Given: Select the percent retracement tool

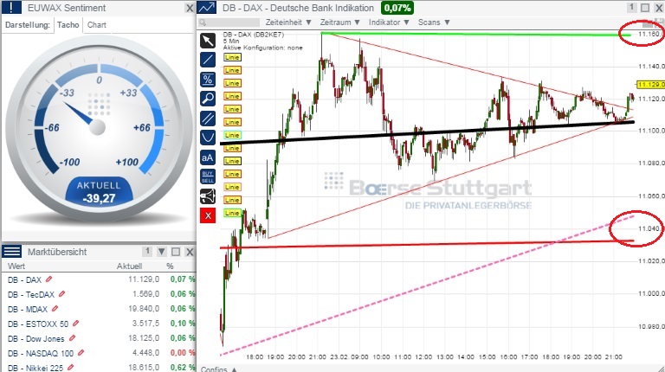Looking at the screenshot, I should [x=208, y=80].
